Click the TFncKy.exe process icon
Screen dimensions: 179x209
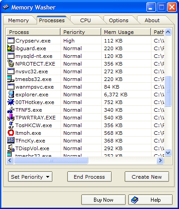pos(11,141)
